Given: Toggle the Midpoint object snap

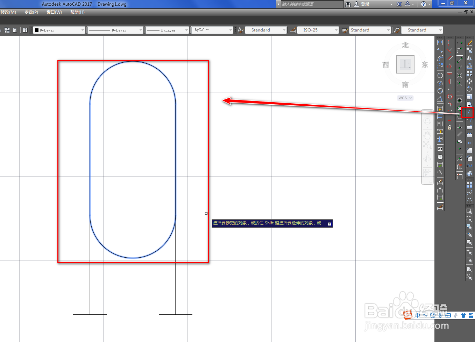Looking at the screenshot, I should coord(459,68).
